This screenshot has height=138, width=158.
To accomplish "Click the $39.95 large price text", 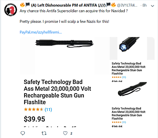I will [x=34, y=119].
